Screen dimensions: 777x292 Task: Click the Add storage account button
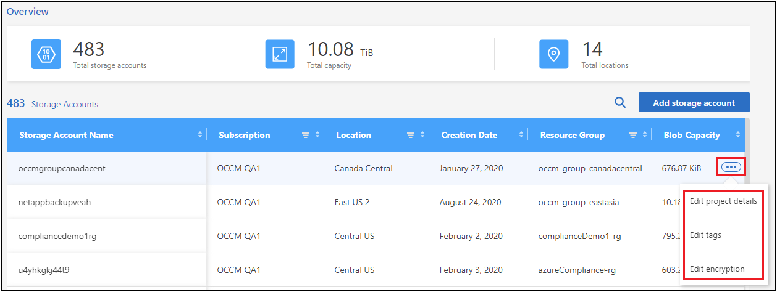coord(694,103)
